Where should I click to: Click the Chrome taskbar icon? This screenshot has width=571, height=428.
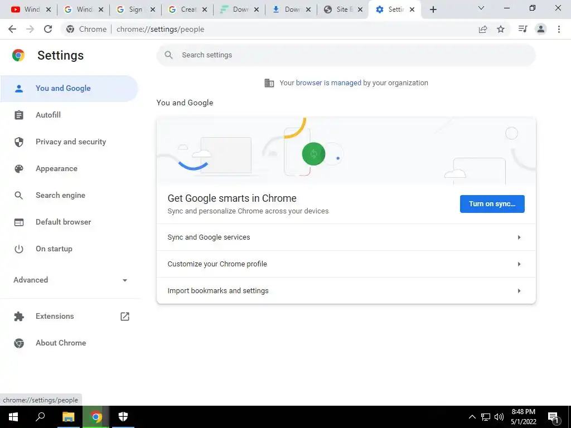click(x=96, y=417)
